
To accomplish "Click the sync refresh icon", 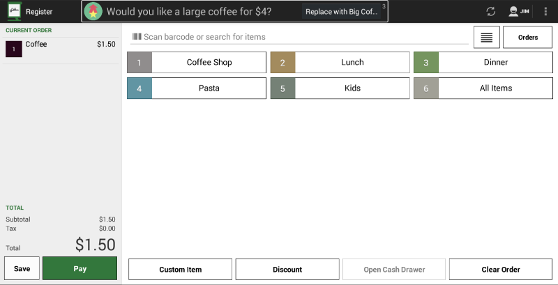I will point(491,11).
